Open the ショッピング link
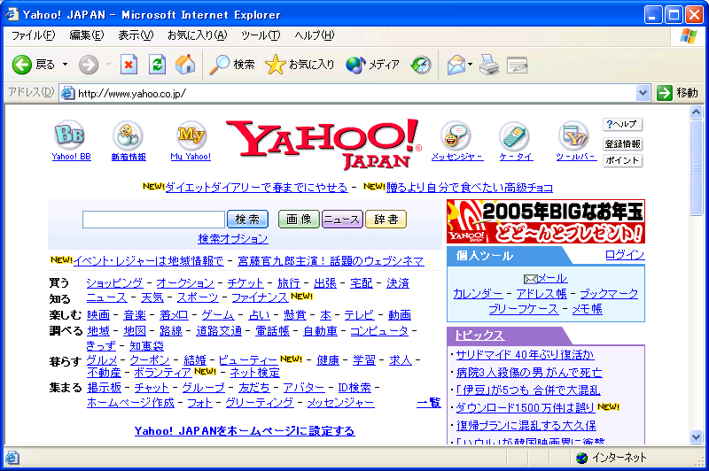 pos(114,283)
